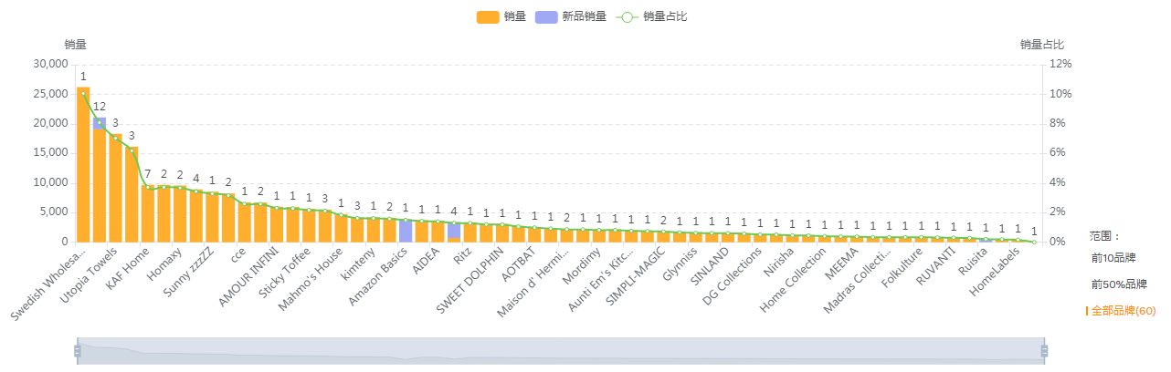
Task: Click the left handle of the zoom slider
Action: (78, 351)
